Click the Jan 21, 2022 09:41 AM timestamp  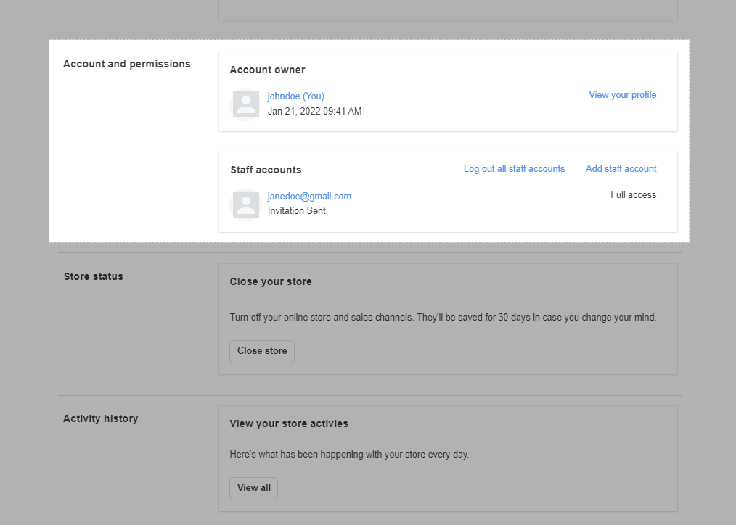(314, 112)
